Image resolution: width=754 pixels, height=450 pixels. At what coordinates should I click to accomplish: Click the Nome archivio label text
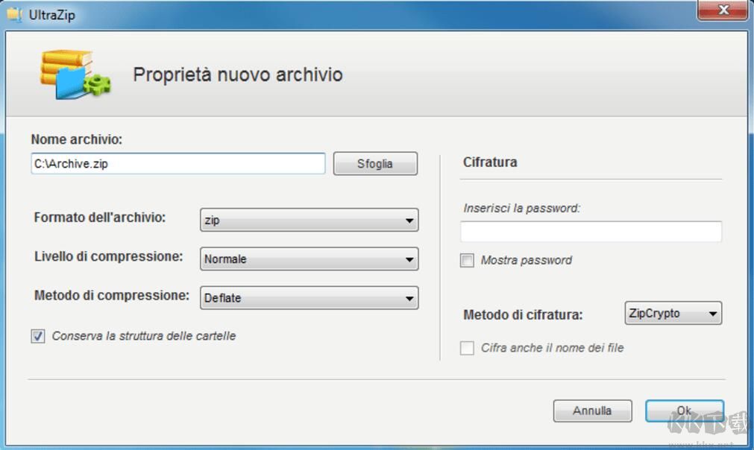[77, 139]
